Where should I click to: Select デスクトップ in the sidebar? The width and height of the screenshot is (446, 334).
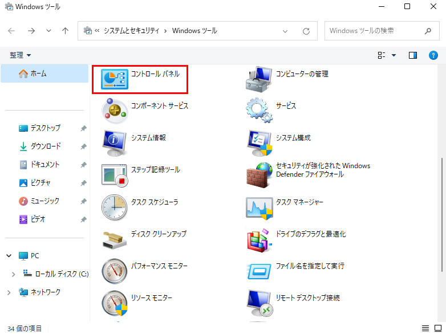(x=46, y=128)
